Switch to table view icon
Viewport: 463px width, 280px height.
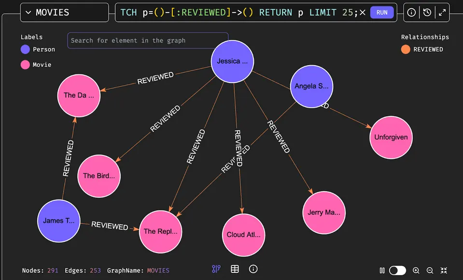click(235, 269)
